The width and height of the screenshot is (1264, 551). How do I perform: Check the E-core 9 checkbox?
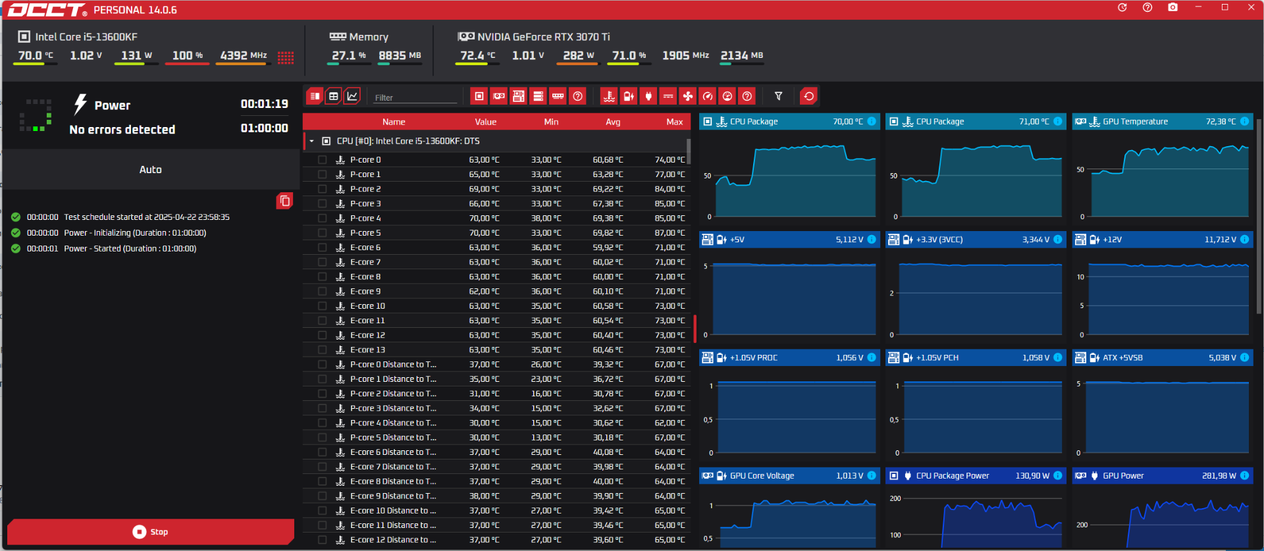point(322,292)
